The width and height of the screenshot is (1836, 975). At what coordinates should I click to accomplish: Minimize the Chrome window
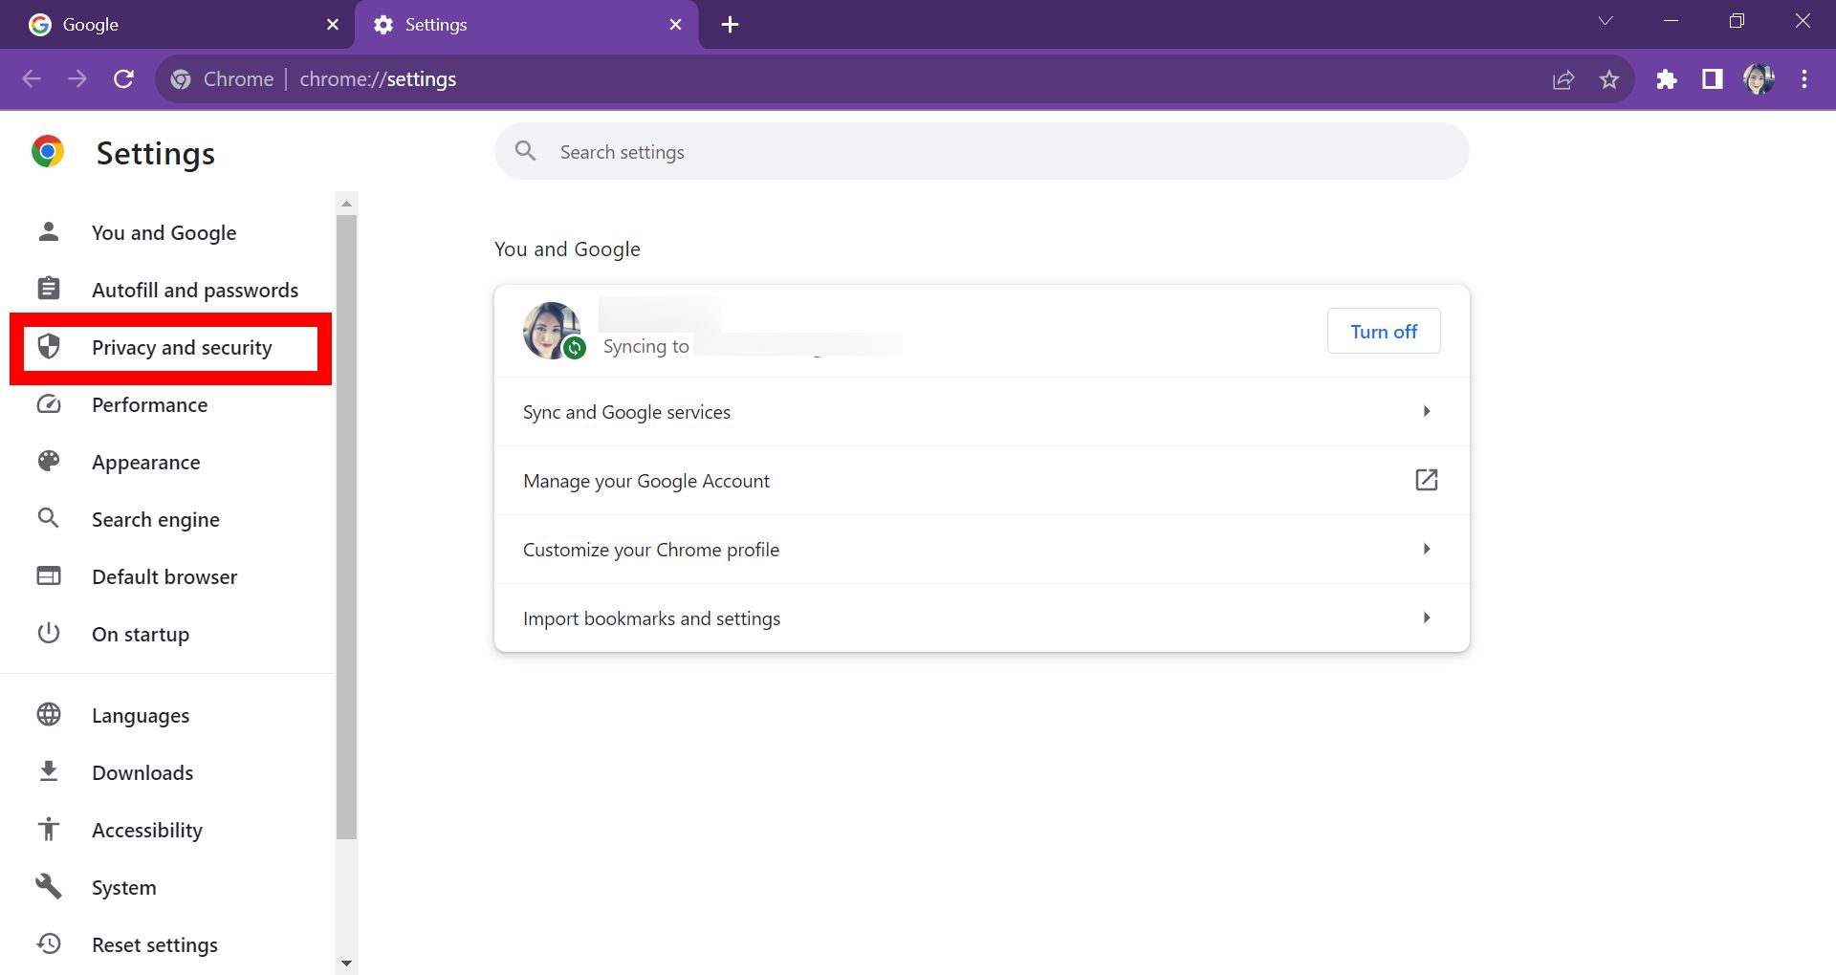click(1672, 21)
